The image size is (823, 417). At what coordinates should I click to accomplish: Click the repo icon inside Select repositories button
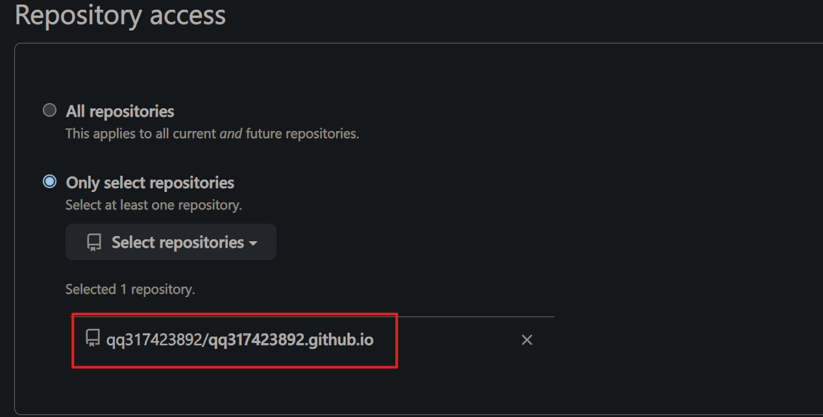pyautogui.click(x=94, y=243)
